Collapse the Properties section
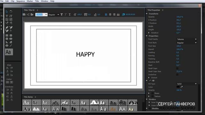 point(147,36)
